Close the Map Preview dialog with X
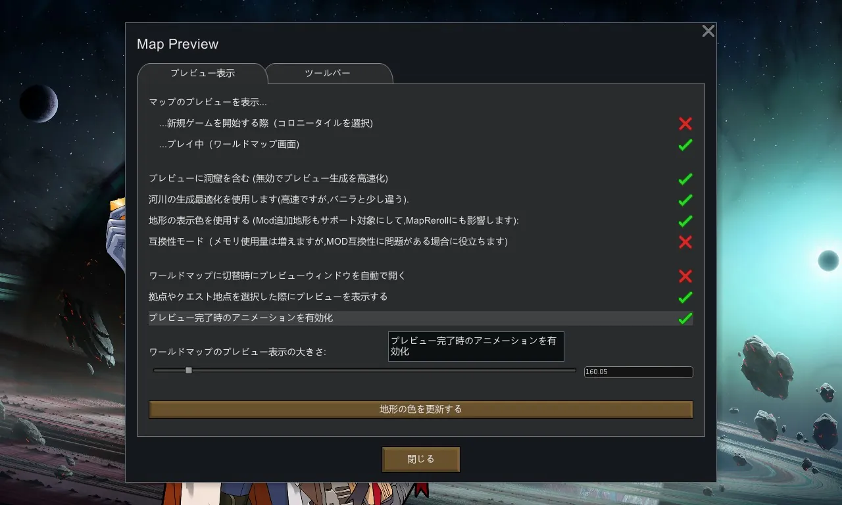This screenshot has height=505, width=842. [708, 31]
